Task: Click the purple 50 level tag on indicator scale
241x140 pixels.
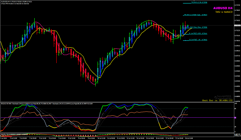Action: point(235,118)
